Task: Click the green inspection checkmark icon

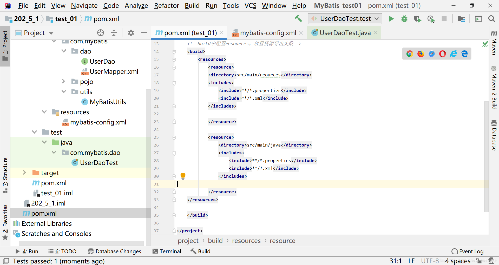Action: pyautogui.click(x=485, y=44)
